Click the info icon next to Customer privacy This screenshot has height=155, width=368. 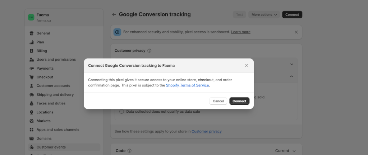tap(149, 51)
